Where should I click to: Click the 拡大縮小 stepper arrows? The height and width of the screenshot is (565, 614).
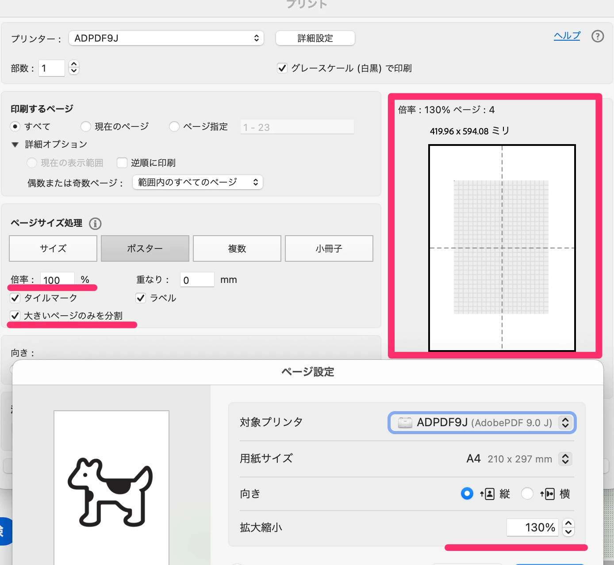pos(568,527)
